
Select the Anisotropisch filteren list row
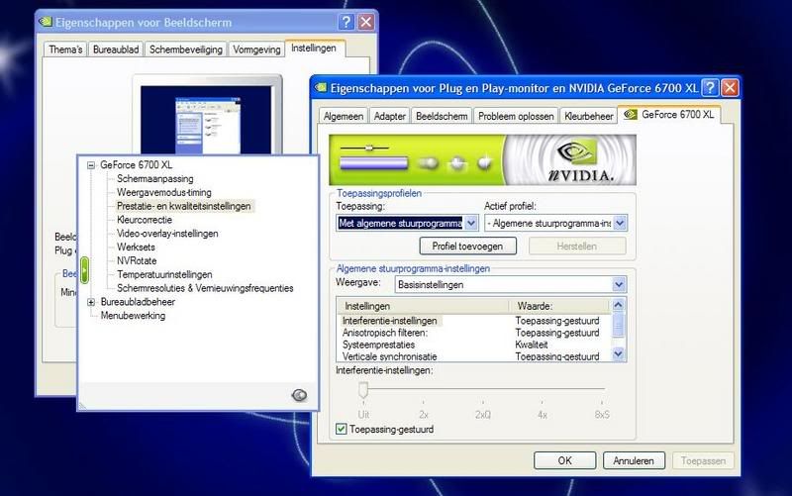pyautogui.click(x=474, y=333)
